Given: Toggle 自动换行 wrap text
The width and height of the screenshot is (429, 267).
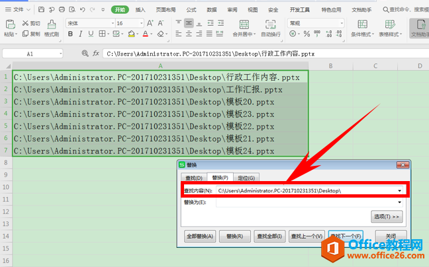Looking at the screenshot, I should pyautogui.click(x=271, y=28).
